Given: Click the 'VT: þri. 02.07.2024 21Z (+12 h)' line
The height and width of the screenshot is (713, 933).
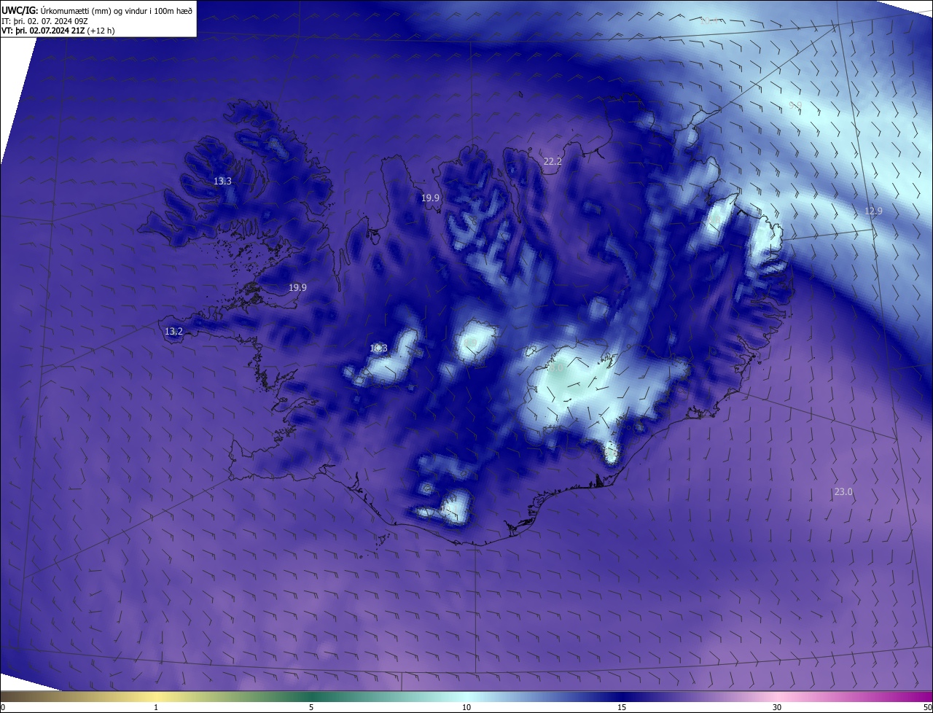Looking at the screenshot, I should pyautogui.click(x=58, y=31).
